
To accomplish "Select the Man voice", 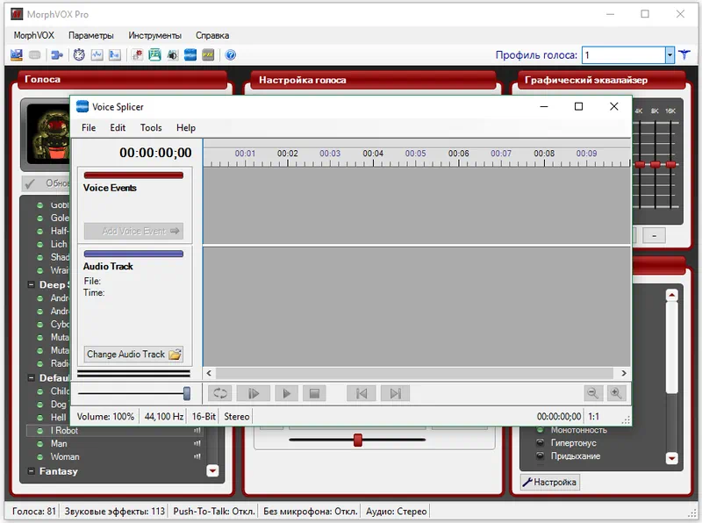I will pos(59,443).
